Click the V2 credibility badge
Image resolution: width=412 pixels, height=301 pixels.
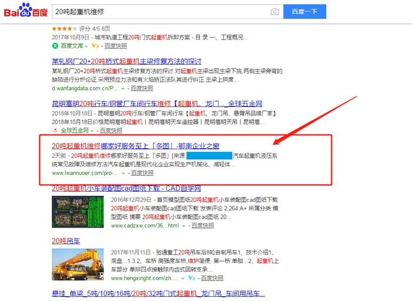click(x=191, y=278)
